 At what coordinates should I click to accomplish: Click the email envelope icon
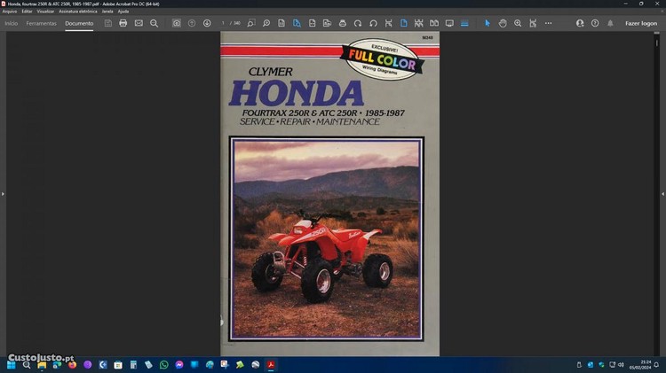coord(139,23)
